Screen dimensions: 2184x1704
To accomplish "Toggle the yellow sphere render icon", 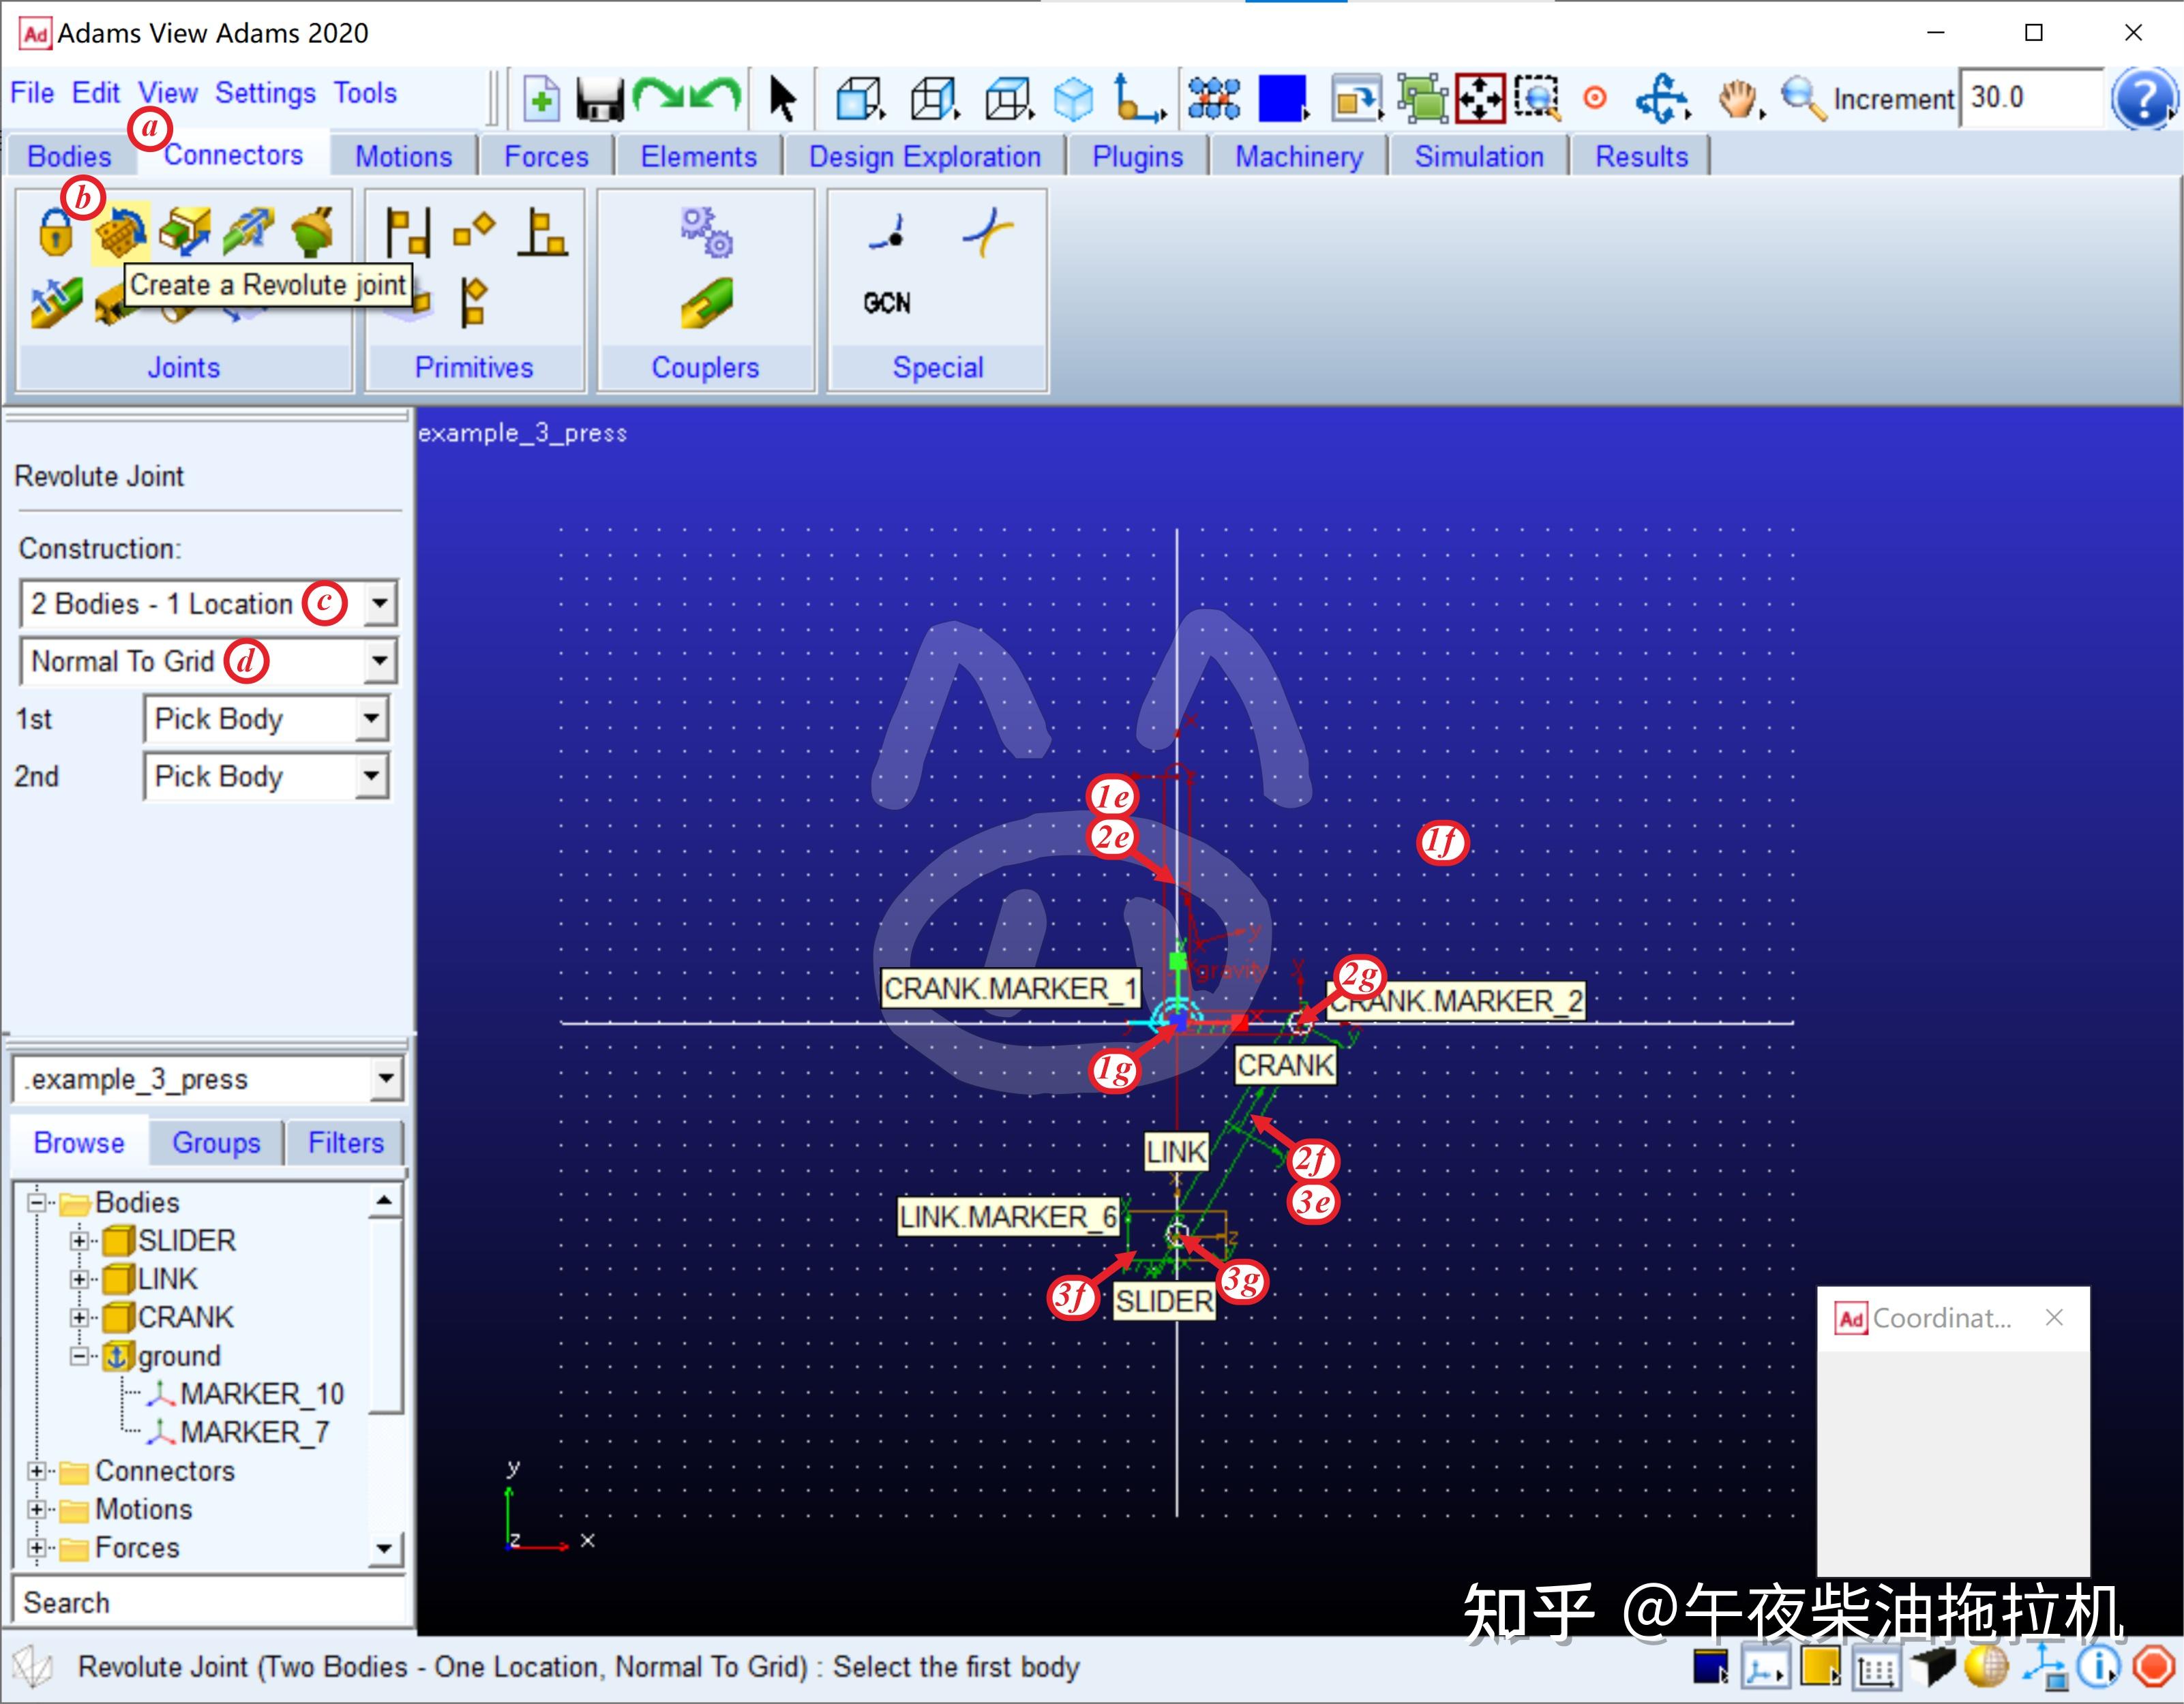I will [x=1986, y=1667].
